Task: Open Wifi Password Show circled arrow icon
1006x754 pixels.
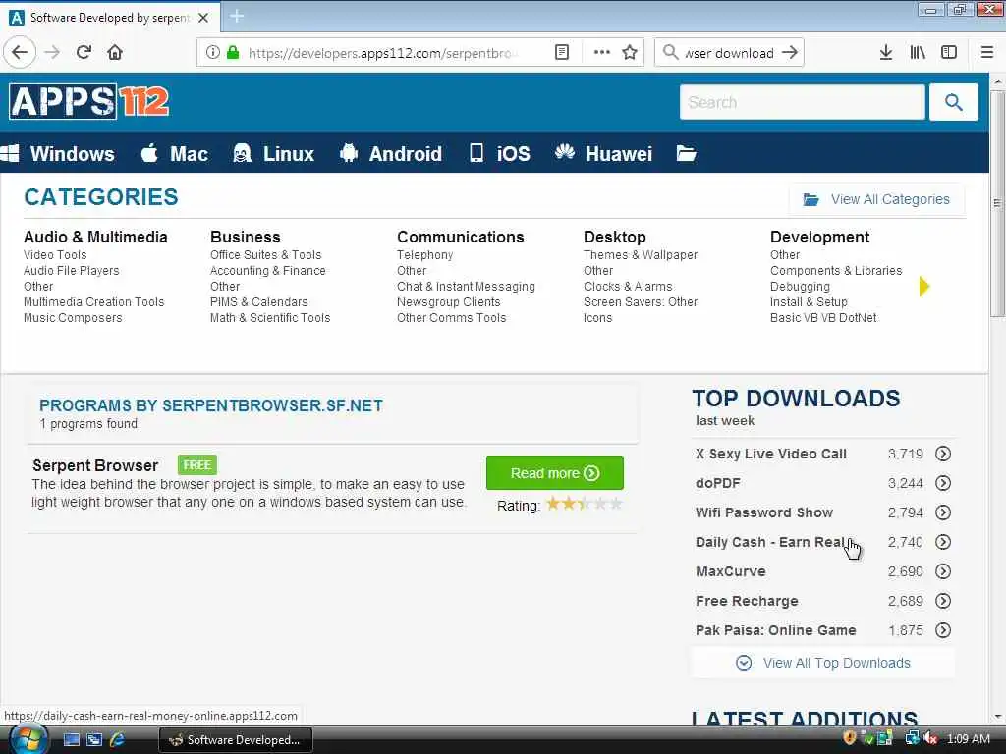Action: [x=942, y=512]
